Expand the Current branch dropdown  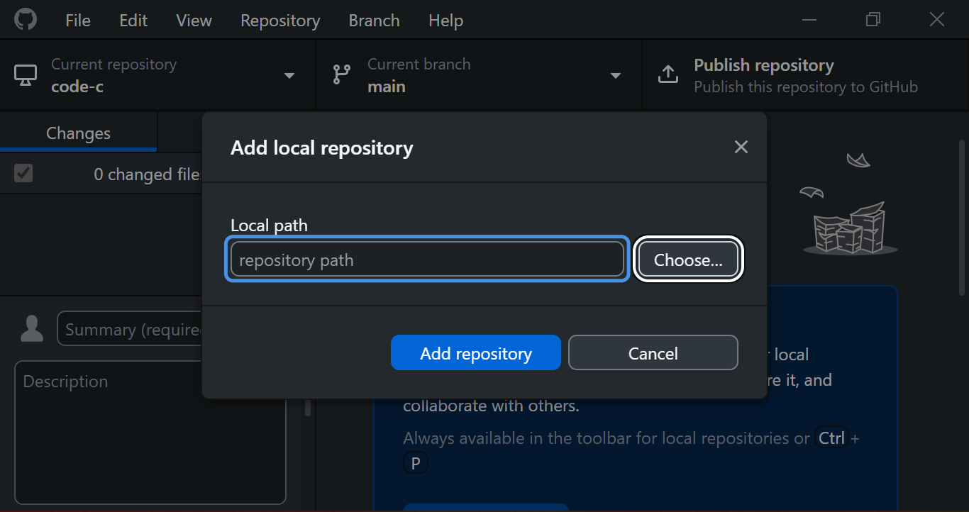tap(615, 76)
